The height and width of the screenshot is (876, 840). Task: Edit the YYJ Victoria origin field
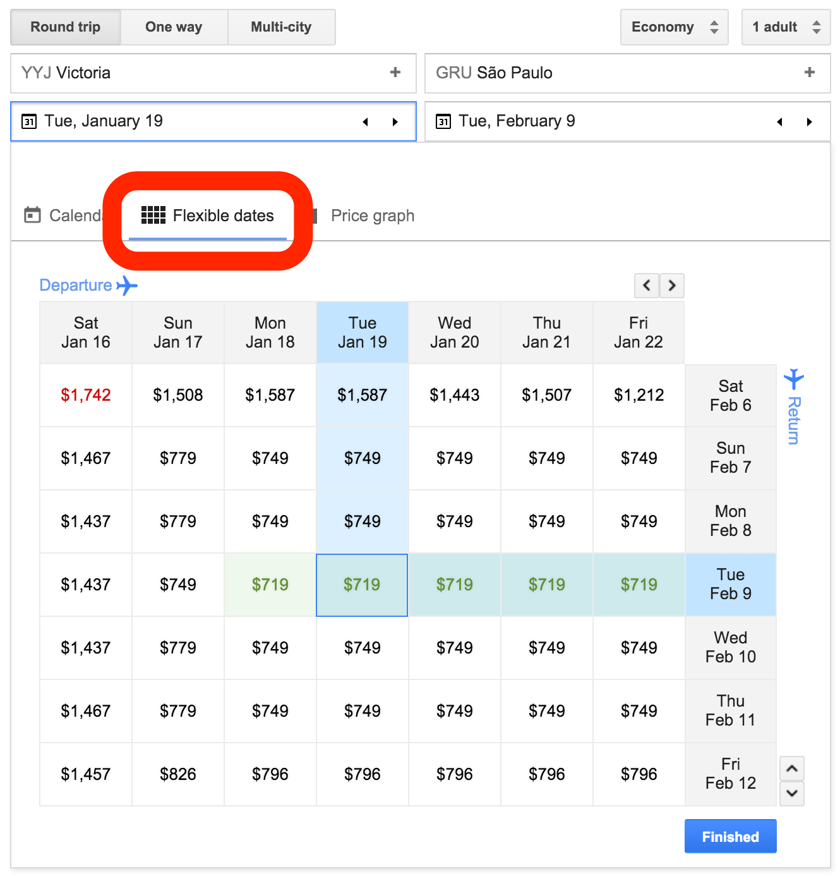coord(213,73)
